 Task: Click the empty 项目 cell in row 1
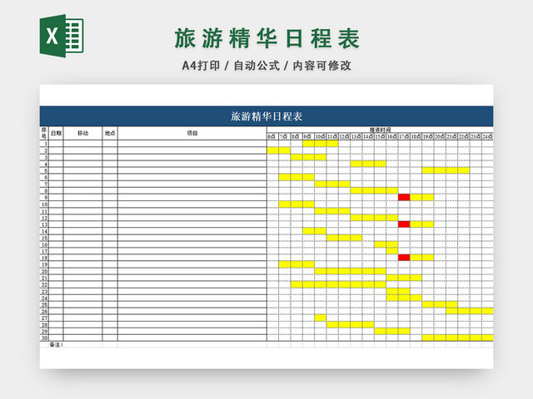coord(192,144)
